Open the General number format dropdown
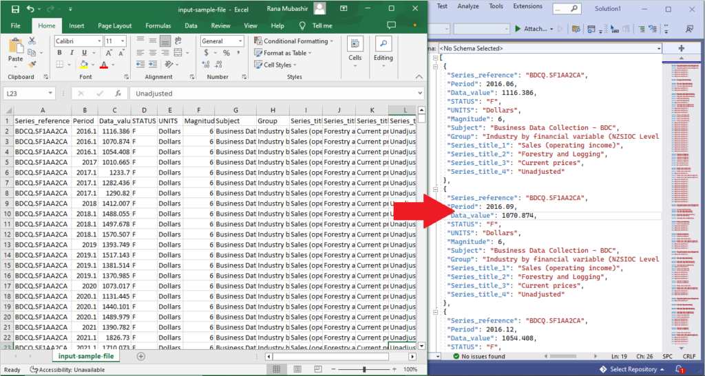The height and width of the screenshot is (376, 705). click(x=240, y=41)
